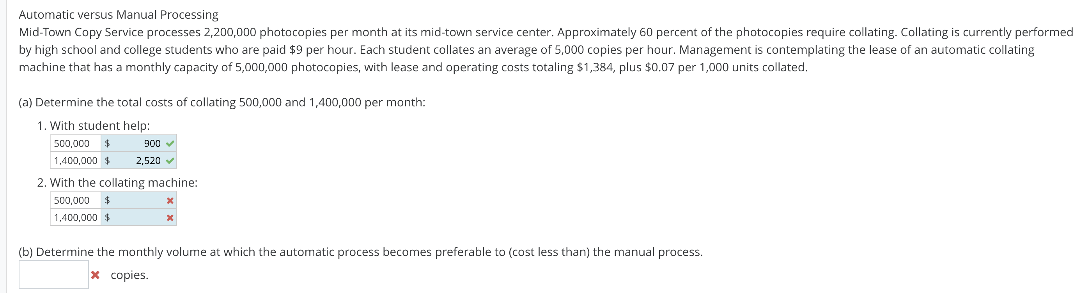Click the 1,400,000 row label in machine table
The height and width of the screenshot is (293, 1081).
(x=76, y=217)
